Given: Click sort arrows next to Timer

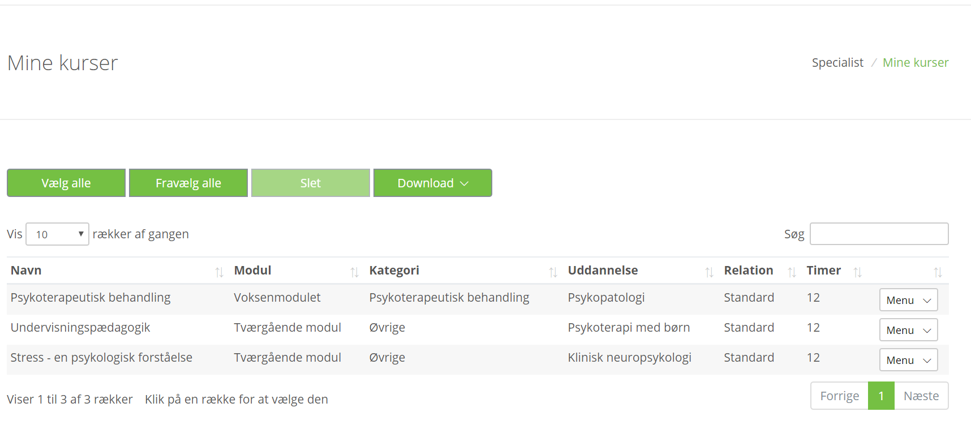Looking at the screenshot, I should (x=857, y=272).
